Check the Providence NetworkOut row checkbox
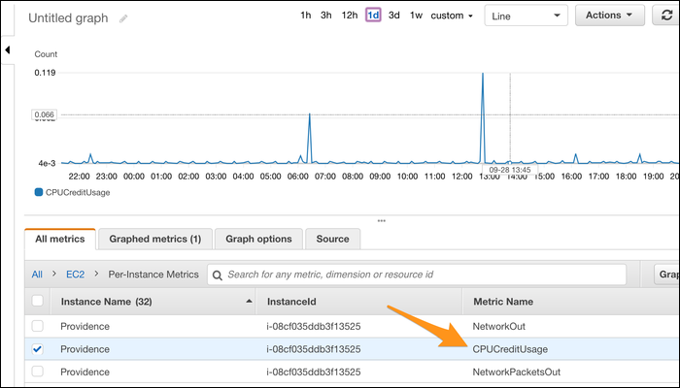 (37, 327)
